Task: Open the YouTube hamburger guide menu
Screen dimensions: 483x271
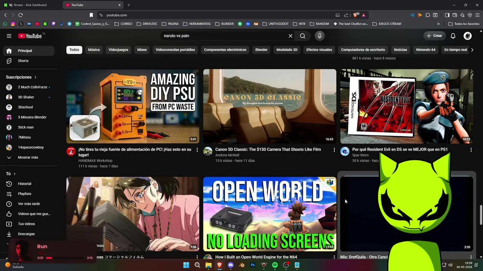Action: pyautogui.click(x=9, y=36)
